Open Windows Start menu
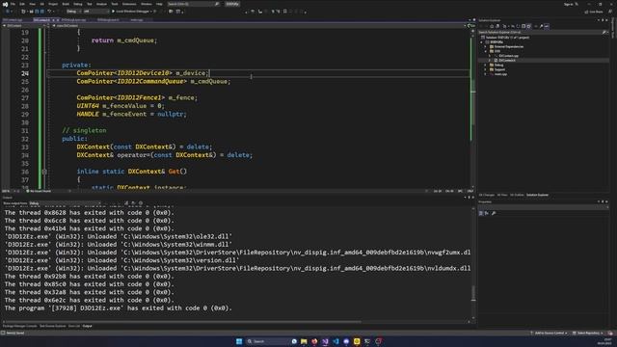 (x=239, y=341)
